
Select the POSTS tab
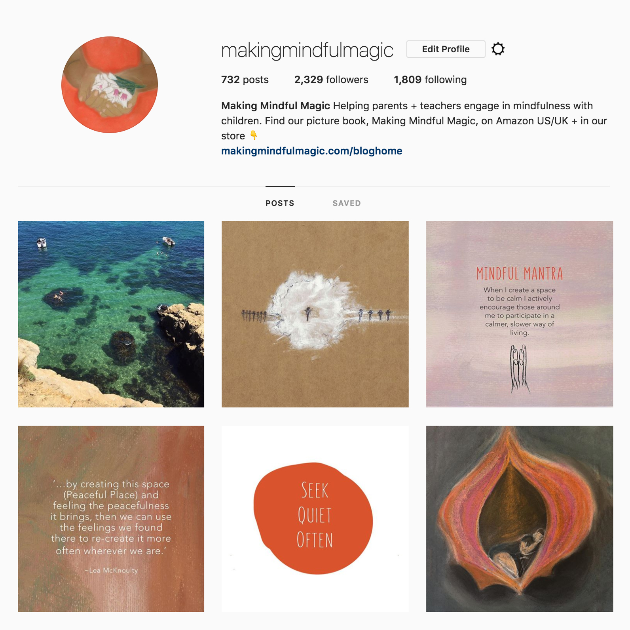(x=280, y=203)
